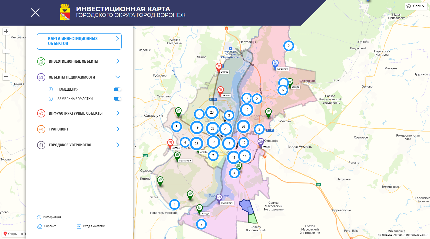Image resolution: width=430 pixels, height=239 pixels.
Task: Click the map cluster marker numbered 14
Action: [245, 156]
